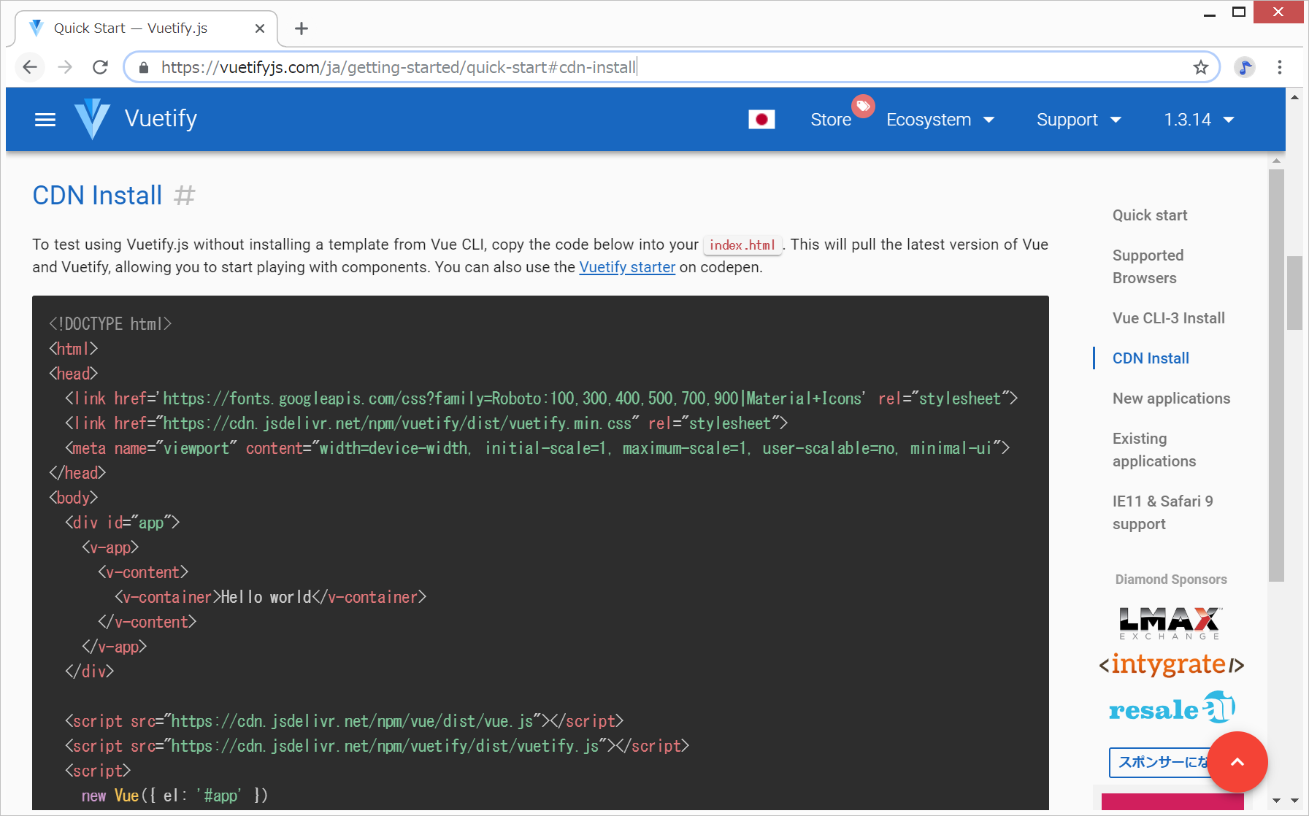The image size is (1309, 816).
Task: Open the Vuetify starter codepen link
Action: pos(627,267)
